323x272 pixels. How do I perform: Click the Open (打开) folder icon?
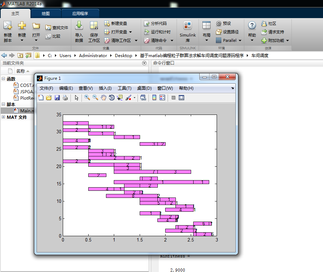tap(36, 26)
